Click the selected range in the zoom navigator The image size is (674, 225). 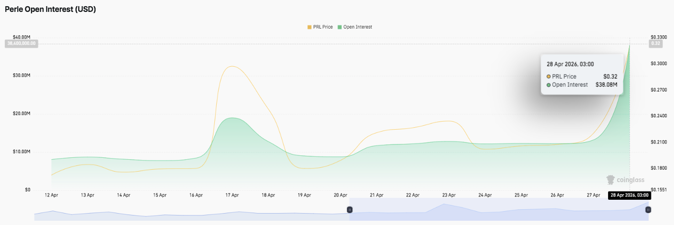pyautogui.click(x=499, y=210)
